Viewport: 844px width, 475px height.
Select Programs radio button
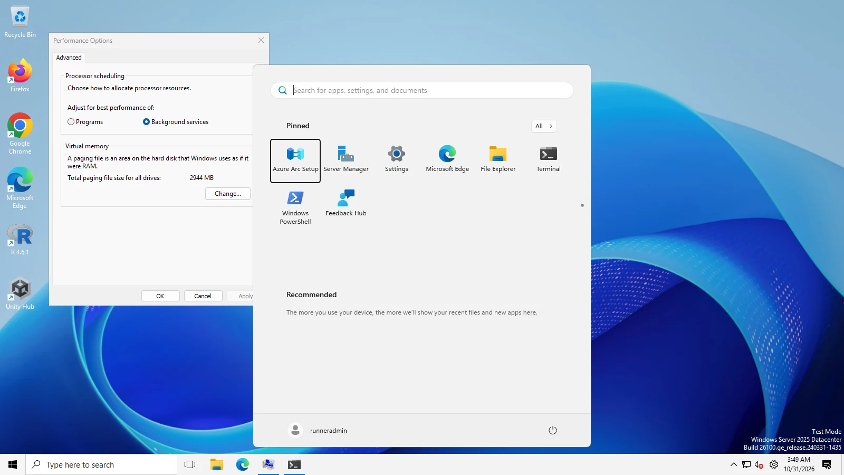tap(85, 122)
